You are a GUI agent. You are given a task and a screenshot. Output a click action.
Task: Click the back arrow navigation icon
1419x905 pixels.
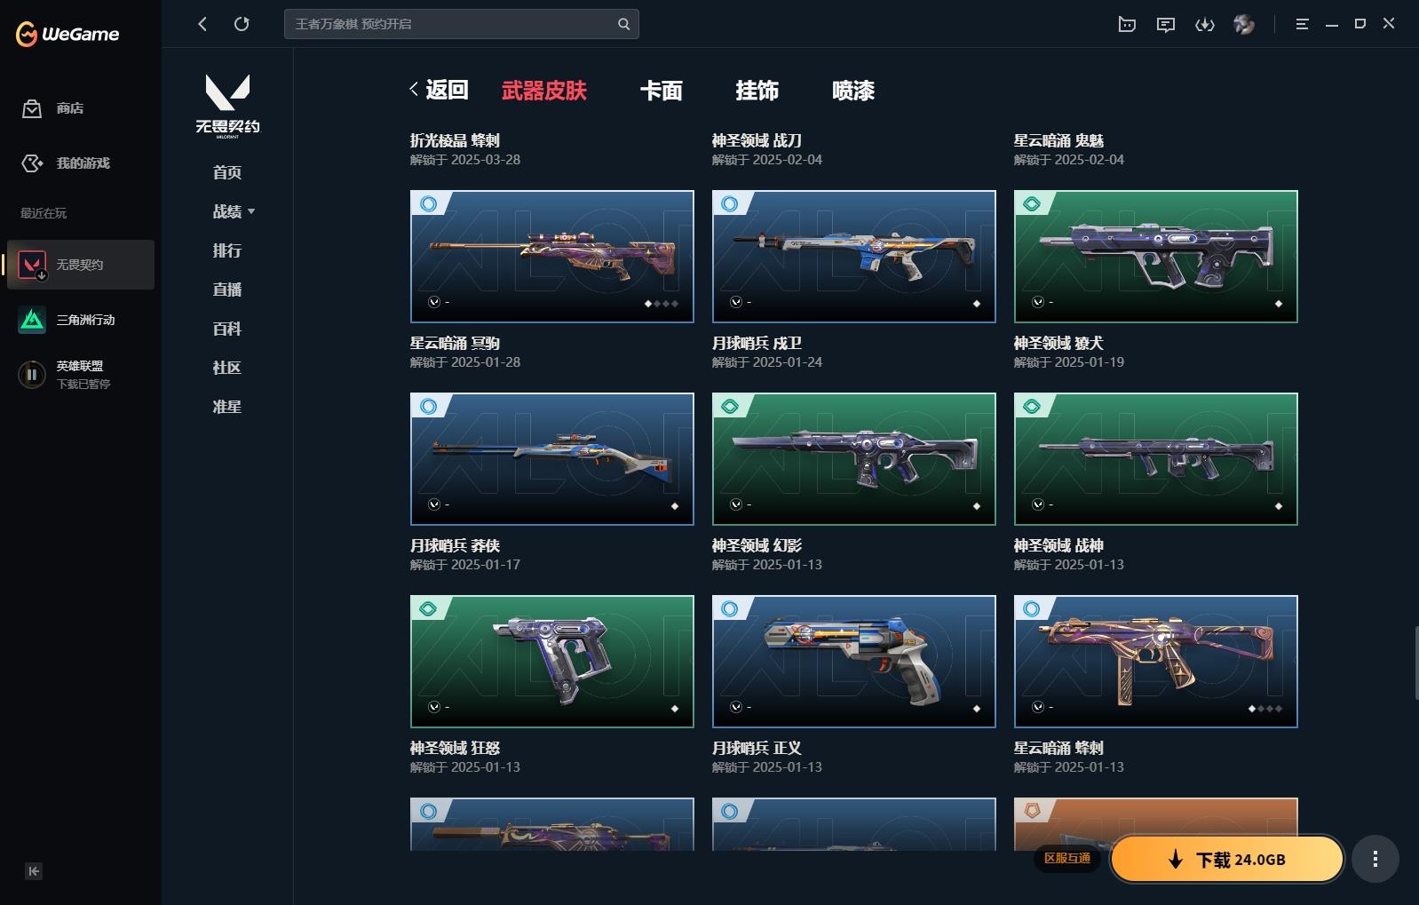(x=202, y=24)
